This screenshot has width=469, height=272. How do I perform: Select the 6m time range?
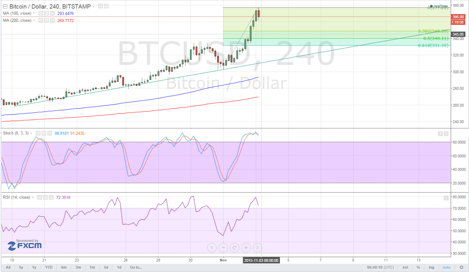pyautogui.click(x=64, y=267)
